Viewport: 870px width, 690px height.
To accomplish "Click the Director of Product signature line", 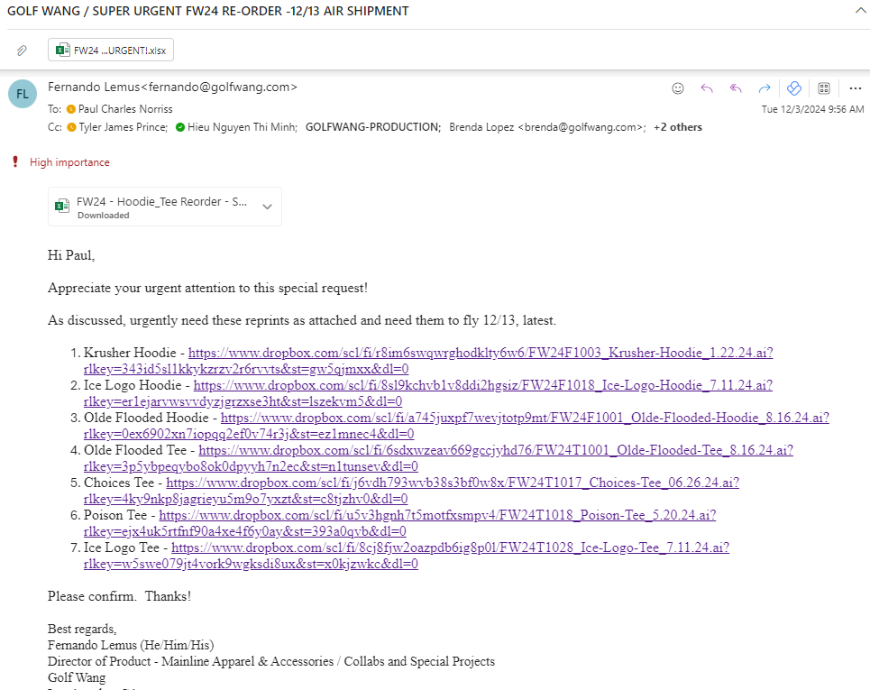I will pos(271,662).
